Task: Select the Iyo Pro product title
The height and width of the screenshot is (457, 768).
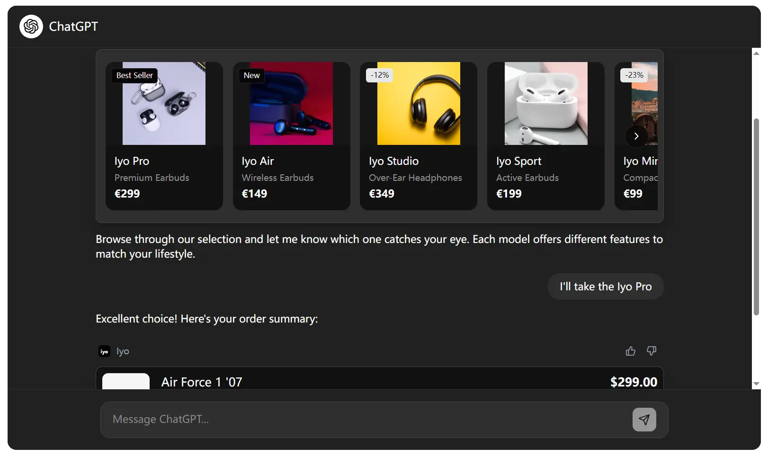Action: 132,161
